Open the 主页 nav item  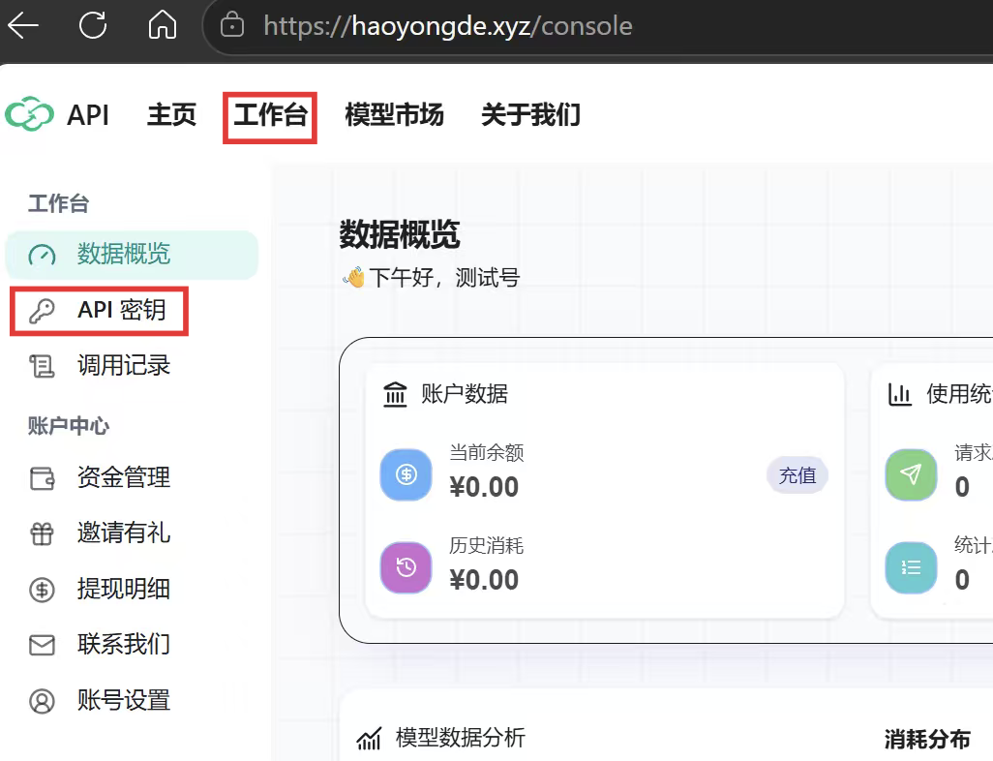tap(171, 115)
